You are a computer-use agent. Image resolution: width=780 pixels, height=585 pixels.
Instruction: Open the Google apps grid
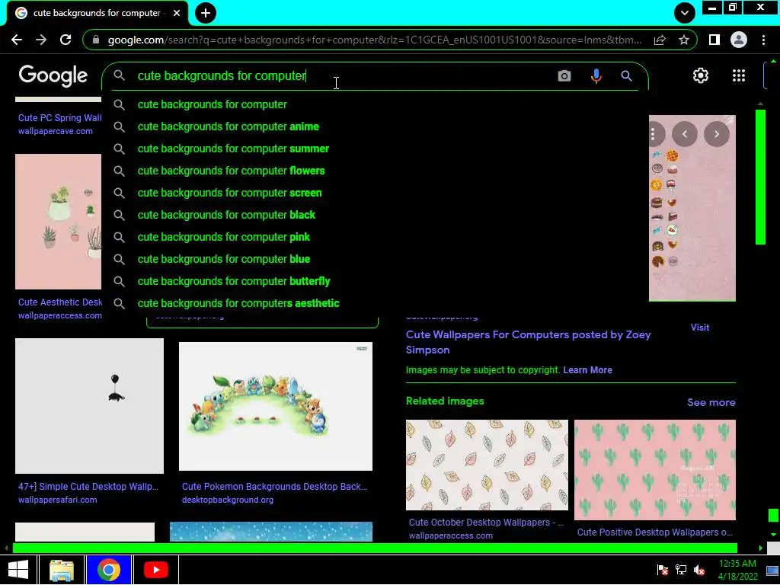739,75
